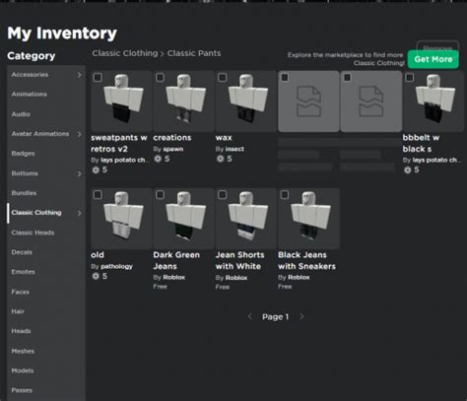Open the Meshes category

[23, 351]
